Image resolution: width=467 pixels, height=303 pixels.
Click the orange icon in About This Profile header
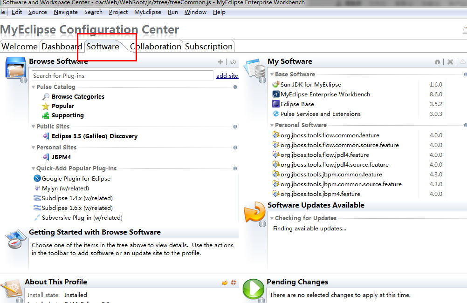tap(225, 283)
